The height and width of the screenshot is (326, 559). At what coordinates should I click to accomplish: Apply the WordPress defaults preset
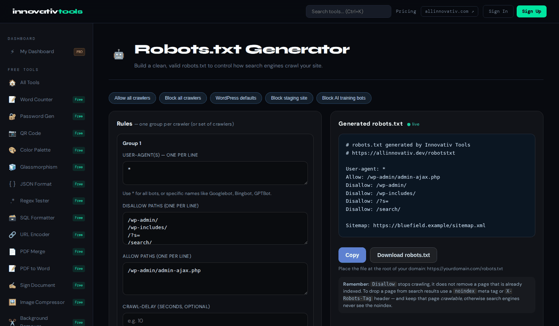[236, 98]
